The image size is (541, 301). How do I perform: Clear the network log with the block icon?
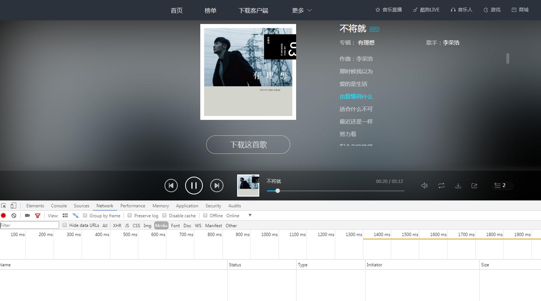(14, 215)
